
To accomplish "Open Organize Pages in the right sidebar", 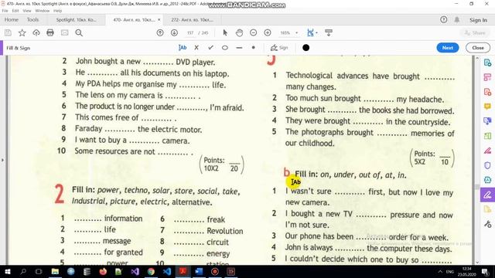I will pyautogui.click(x=487, y=77).
